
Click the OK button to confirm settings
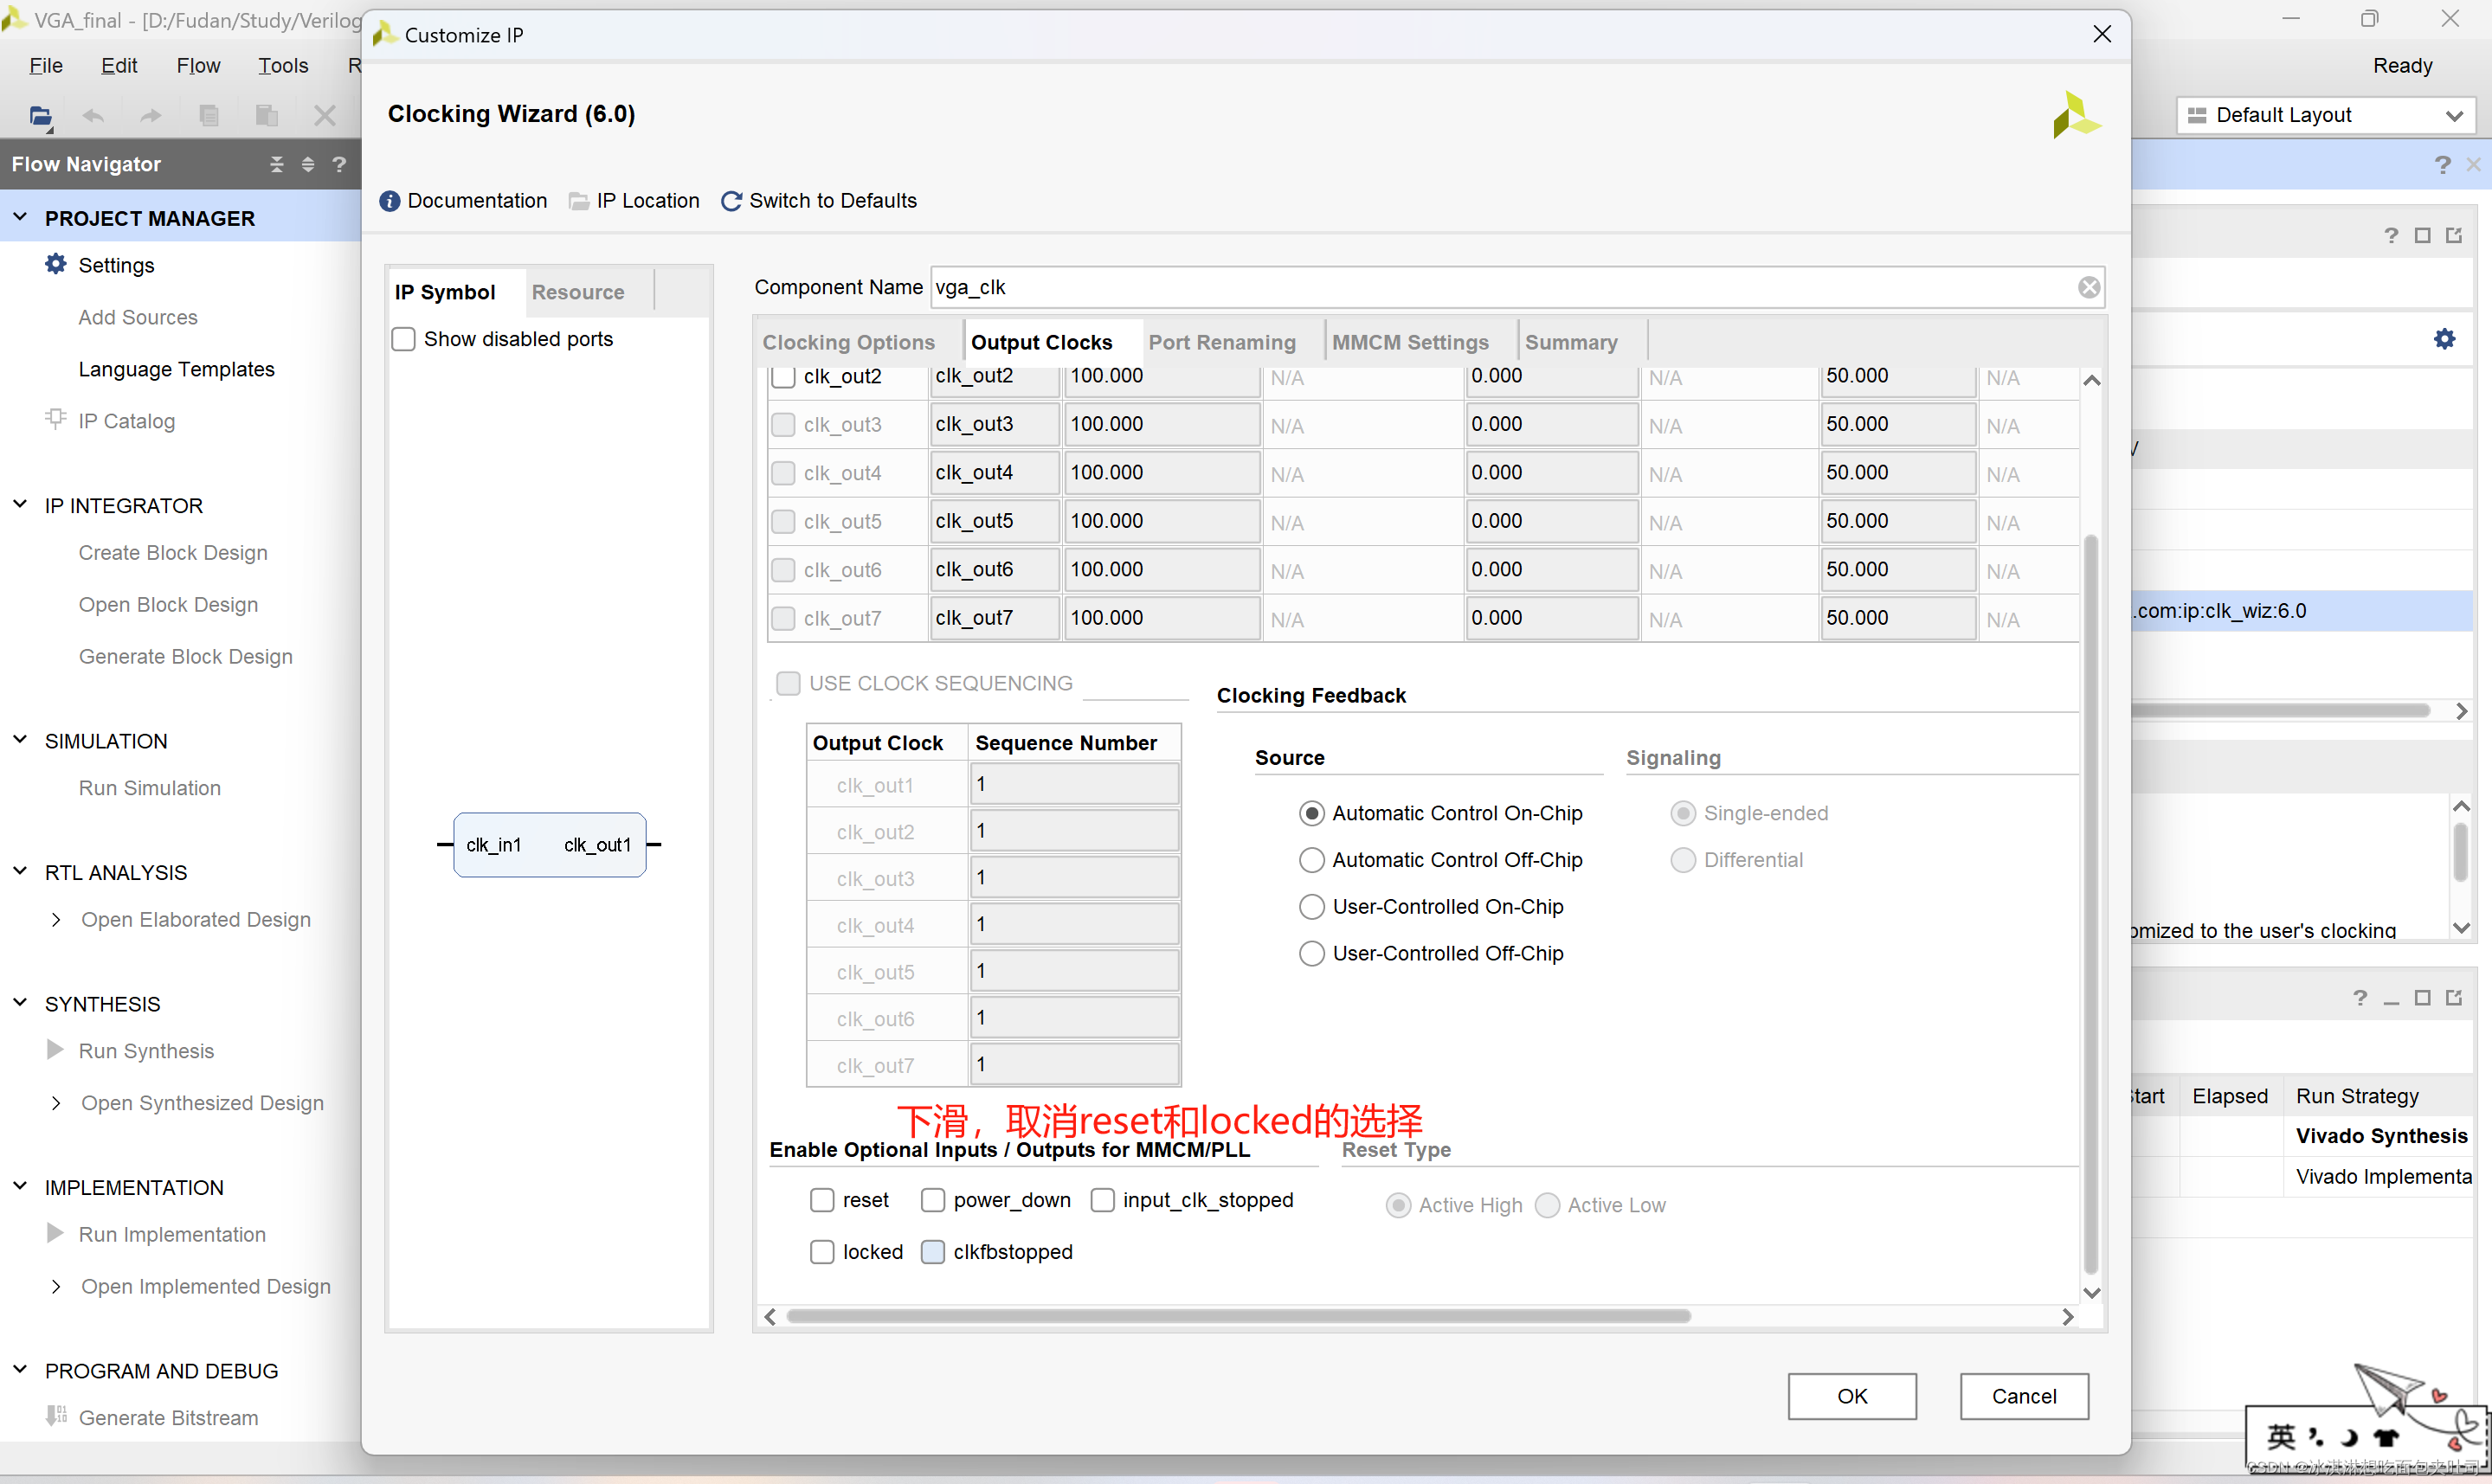pyautogui.click(x=1851, y=1396)
